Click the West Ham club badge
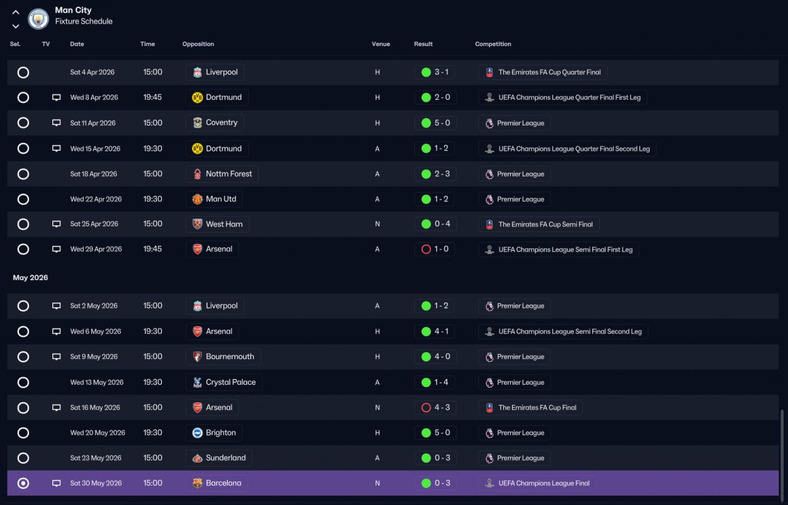The width and height of the screenshot is (788, 505). point(198,224)
